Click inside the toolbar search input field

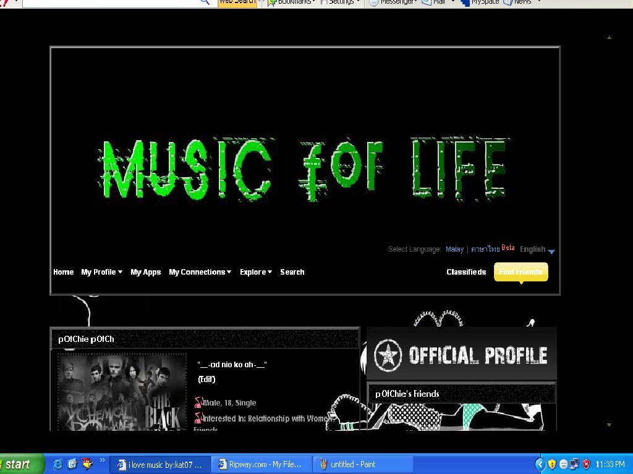click(111, 2)
